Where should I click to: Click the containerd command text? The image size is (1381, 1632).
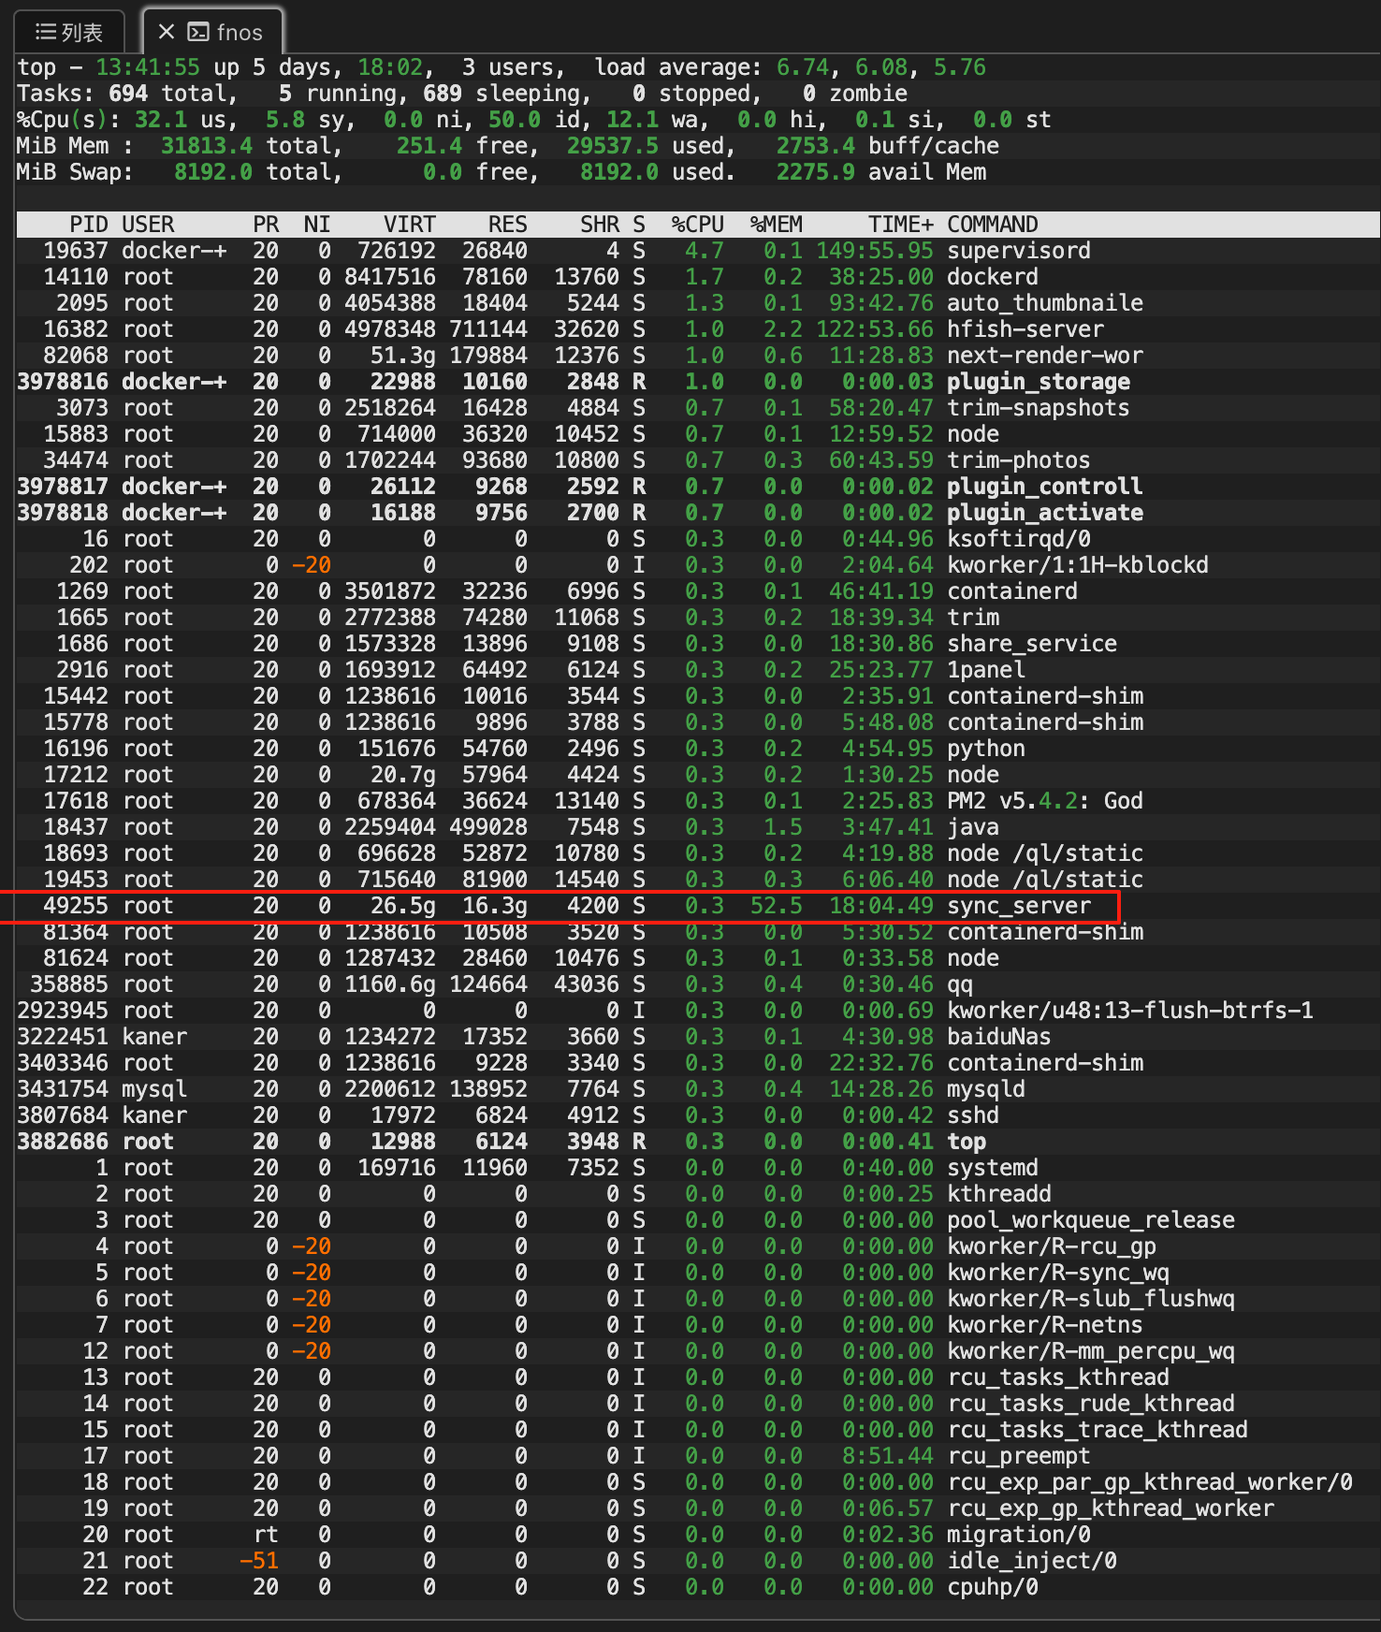1012,591
